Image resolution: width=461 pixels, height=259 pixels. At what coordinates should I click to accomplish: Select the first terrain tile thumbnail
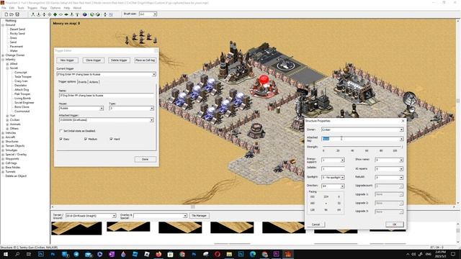click(76, 228)
